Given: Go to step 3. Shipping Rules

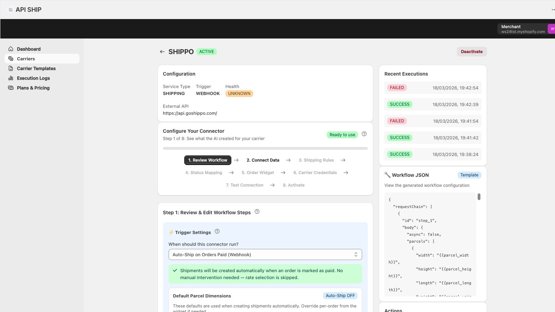Looking at the screenshot, I should [x=316, y=160].
